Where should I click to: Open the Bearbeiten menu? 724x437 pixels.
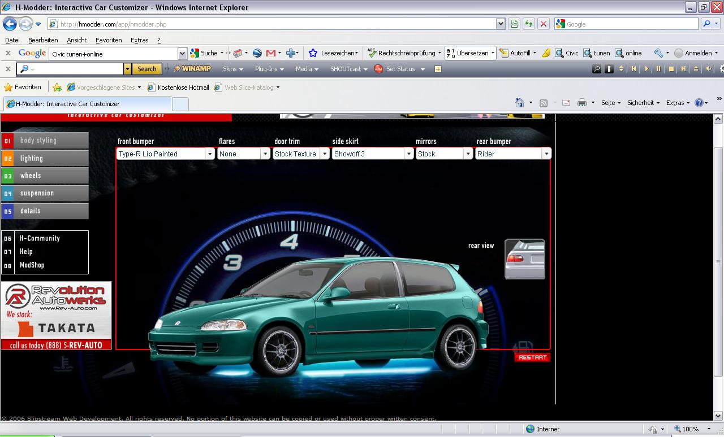[x=43, y=40]
